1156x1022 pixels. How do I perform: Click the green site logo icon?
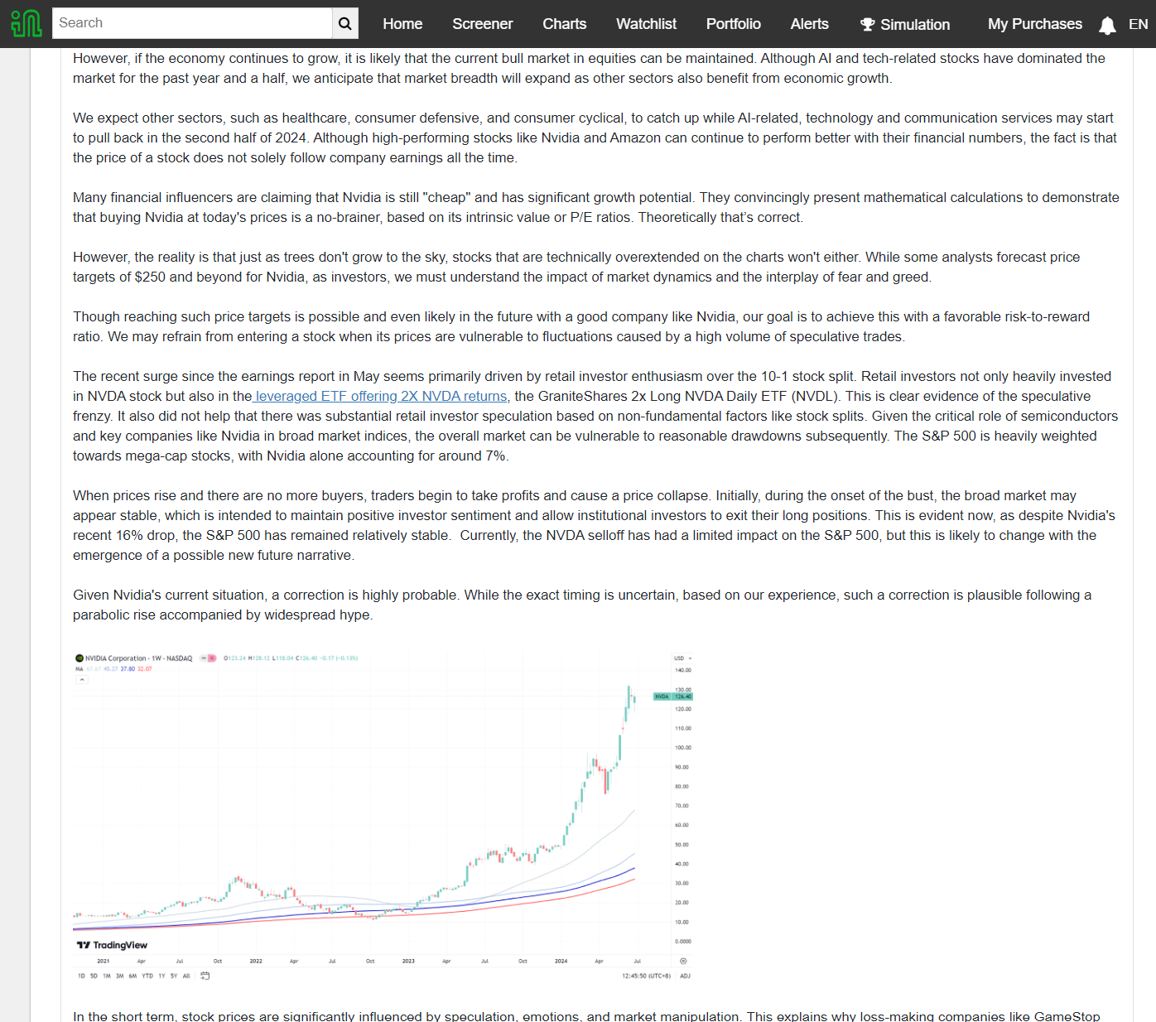click(26, 23)
